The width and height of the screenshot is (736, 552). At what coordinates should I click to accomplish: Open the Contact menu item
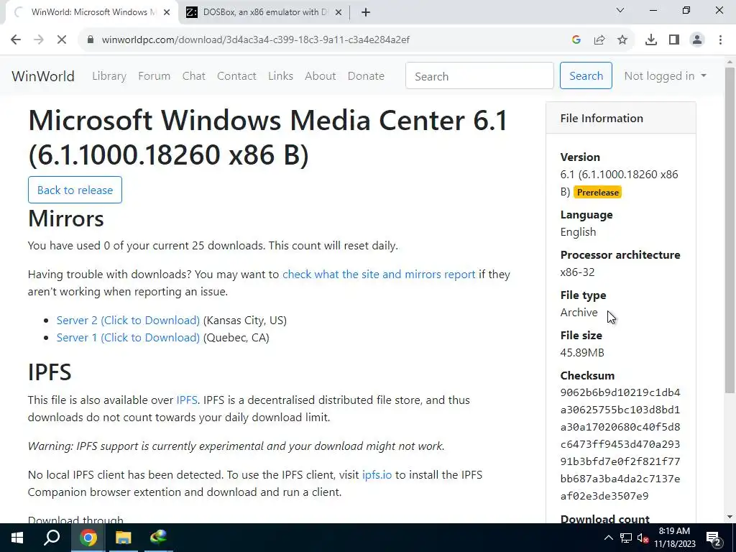[236, 76]
